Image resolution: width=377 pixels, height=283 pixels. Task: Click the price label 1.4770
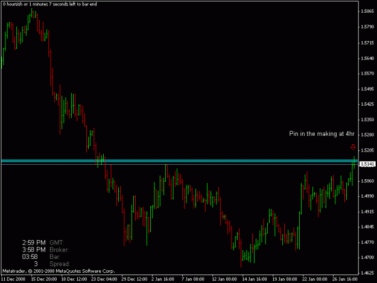tap(367, 242)
